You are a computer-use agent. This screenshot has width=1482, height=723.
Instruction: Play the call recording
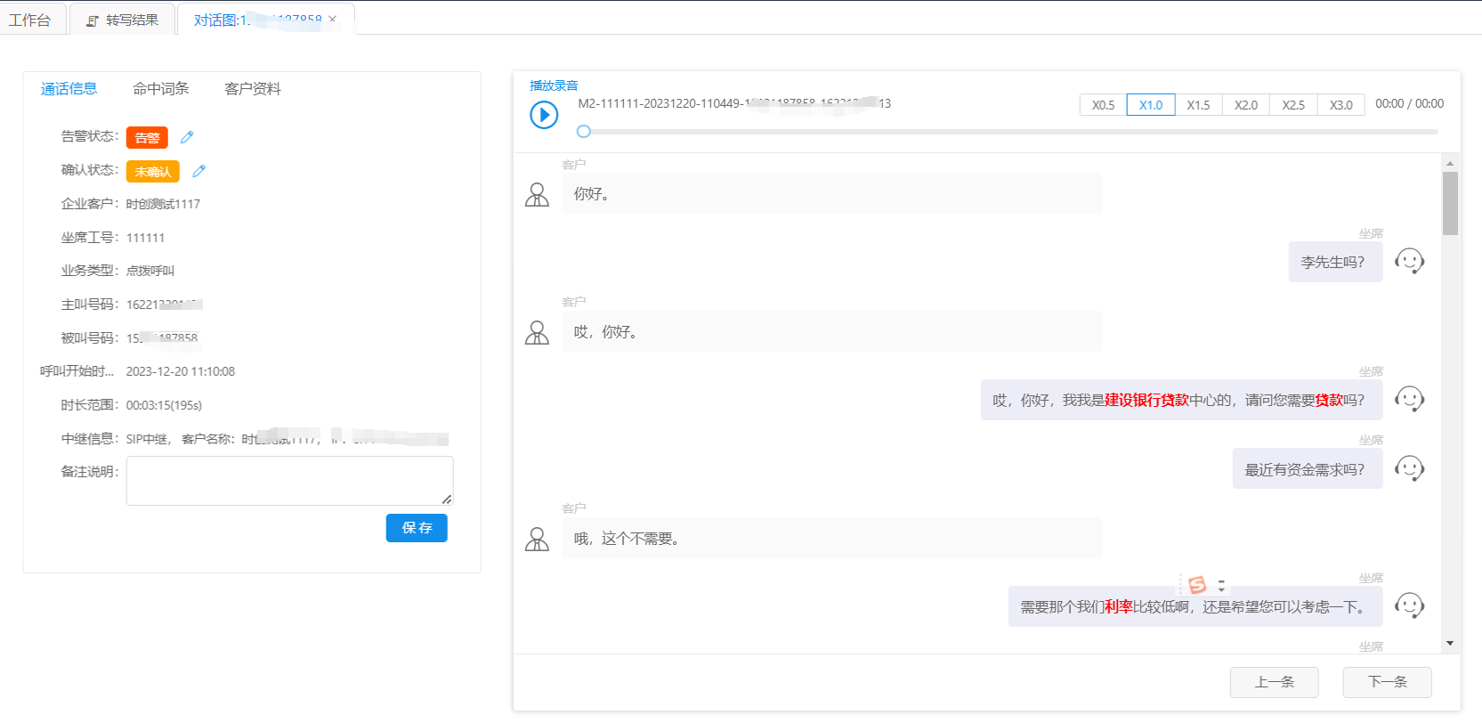pyautogui.click(x=544, y=115)
